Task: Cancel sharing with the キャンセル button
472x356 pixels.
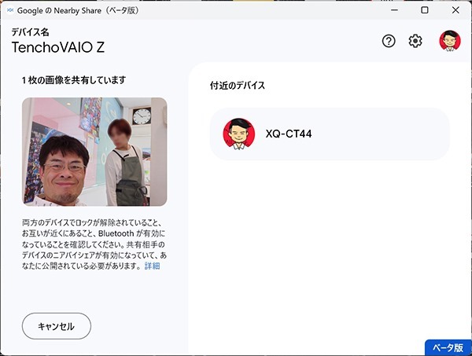Action: 57,326
